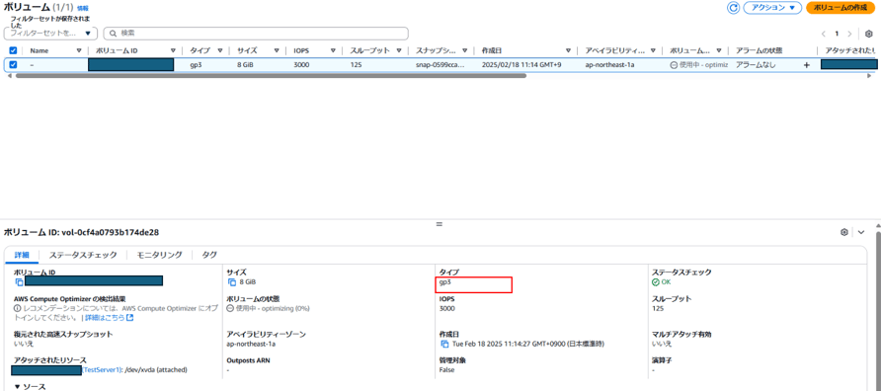The image size is (881, 391).
Task: Click the snap-0599cca snapshot link
Action: click(x=440, y=65)
